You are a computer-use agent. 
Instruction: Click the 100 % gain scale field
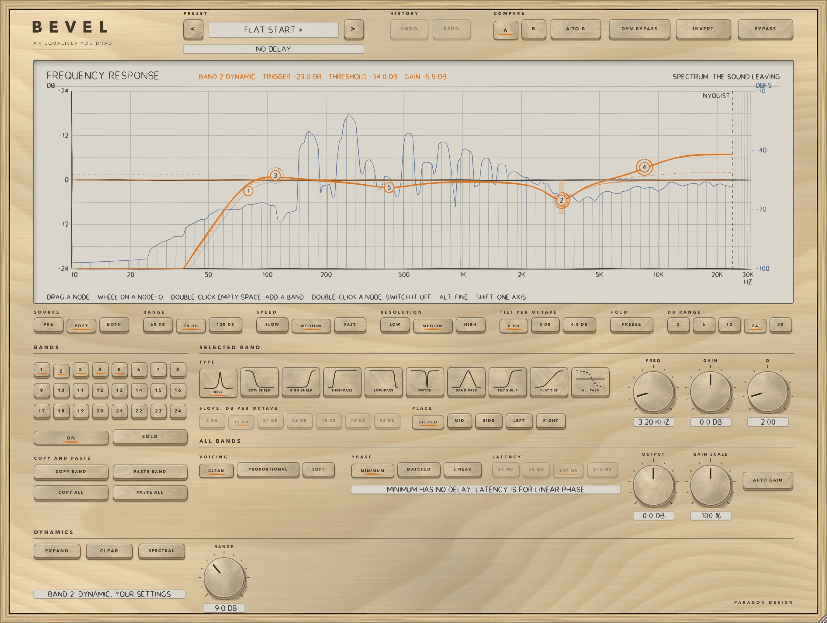710,516
